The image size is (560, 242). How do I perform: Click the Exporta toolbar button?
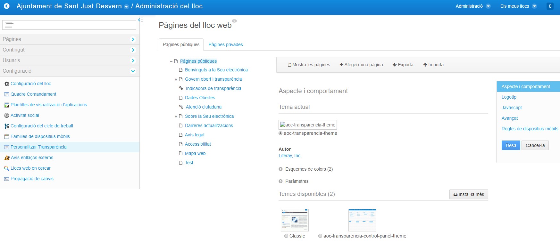point(403,65)
